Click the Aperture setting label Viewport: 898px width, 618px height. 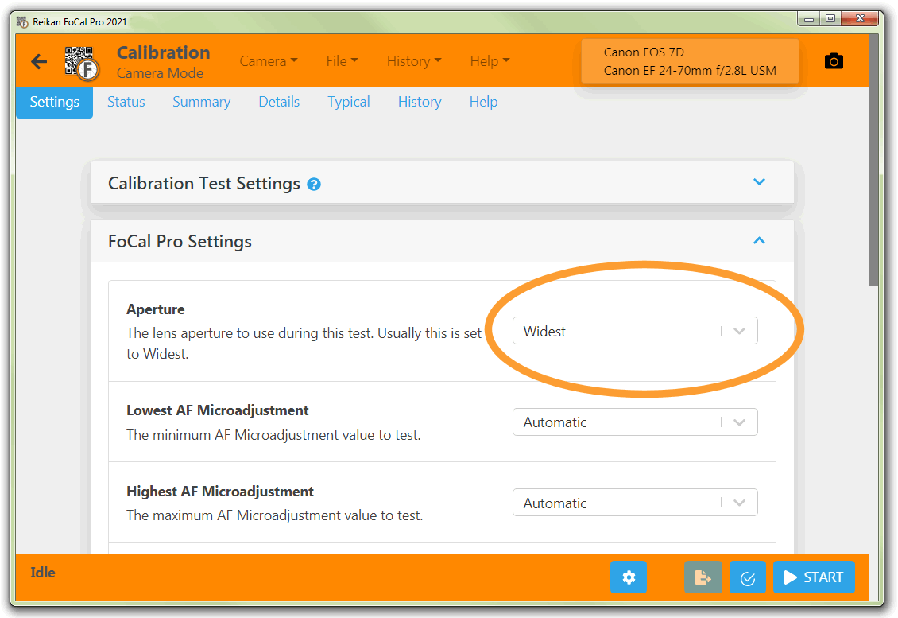tap(156, 309)
